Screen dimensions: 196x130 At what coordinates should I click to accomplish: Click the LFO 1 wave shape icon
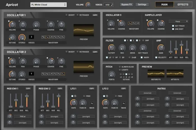click(x=92, y=103)
